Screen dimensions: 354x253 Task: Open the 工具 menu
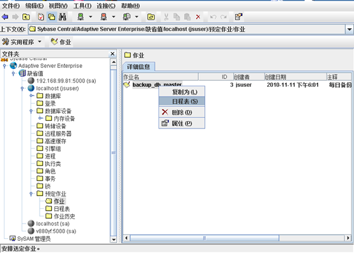pyautogui.click(x=82, y=6)
